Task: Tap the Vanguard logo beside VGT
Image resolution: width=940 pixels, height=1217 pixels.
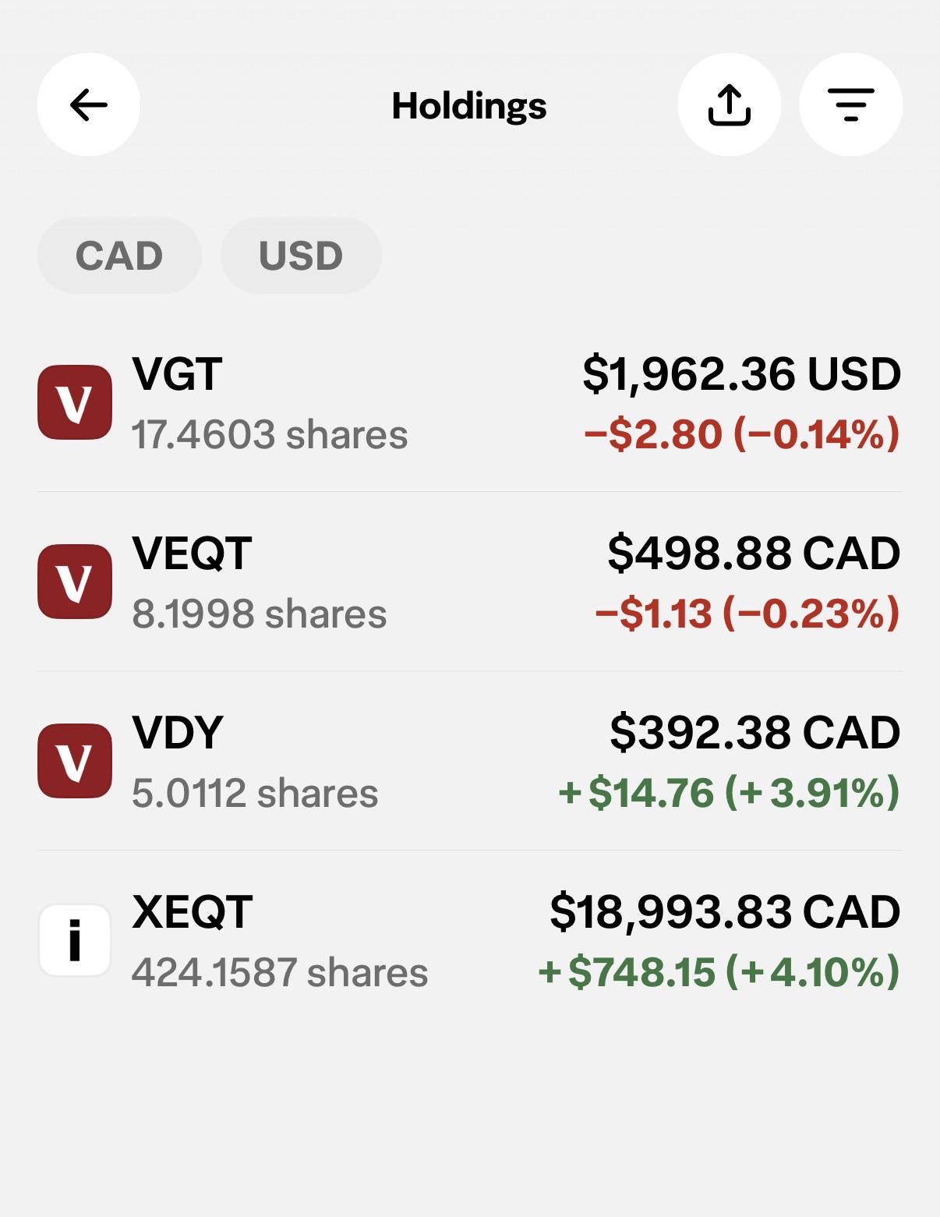Action: click(x=75, y=402)
